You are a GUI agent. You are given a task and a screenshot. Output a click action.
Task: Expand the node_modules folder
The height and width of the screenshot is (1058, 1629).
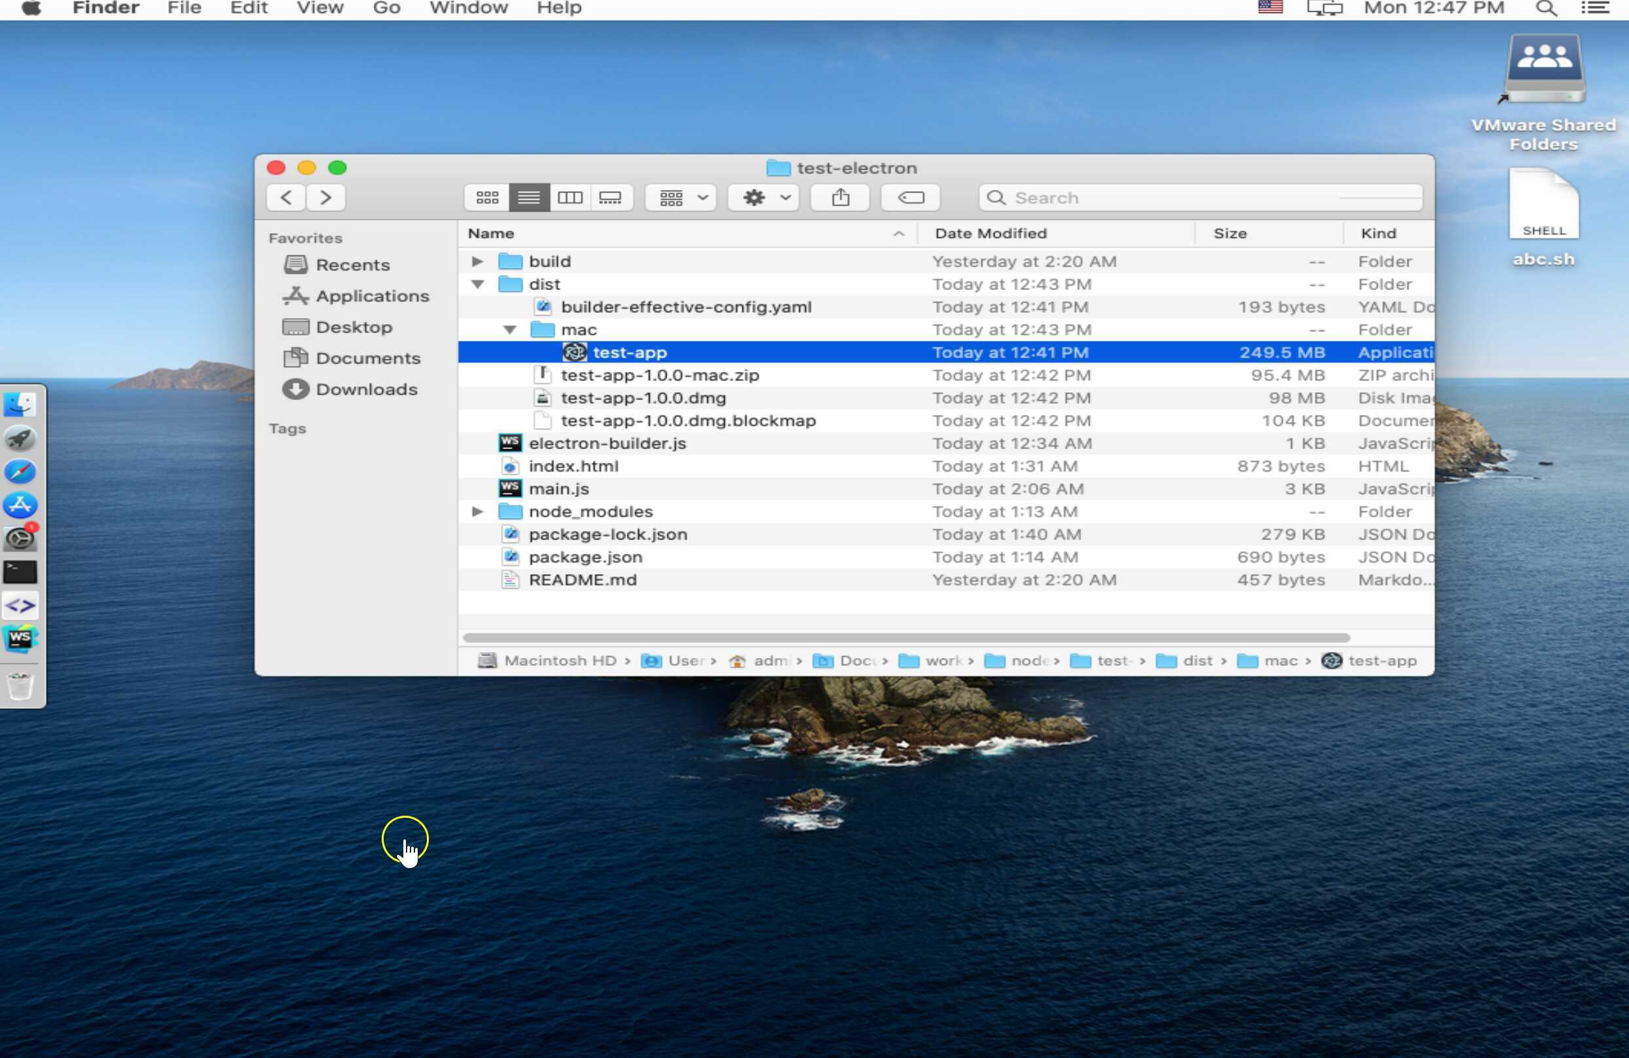pos(477,511)
